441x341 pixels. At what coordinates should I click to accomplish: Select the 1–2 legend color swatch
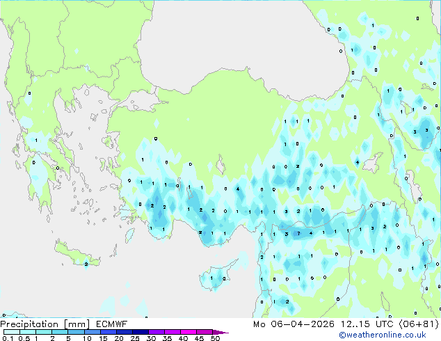pos(44,332)
